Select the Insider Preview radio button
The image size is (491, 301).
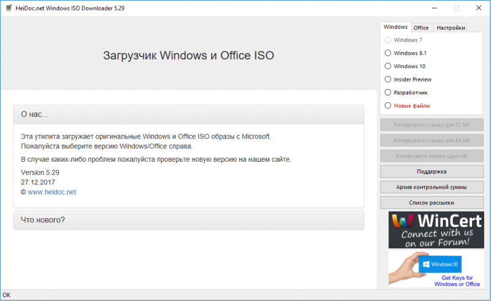tap(388, 80)
